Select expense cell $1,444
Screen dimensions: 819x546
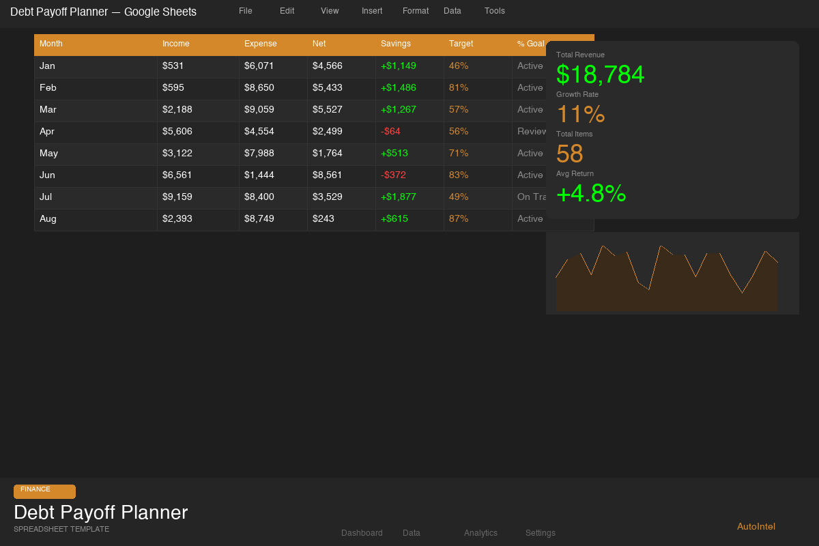(273, 176)
